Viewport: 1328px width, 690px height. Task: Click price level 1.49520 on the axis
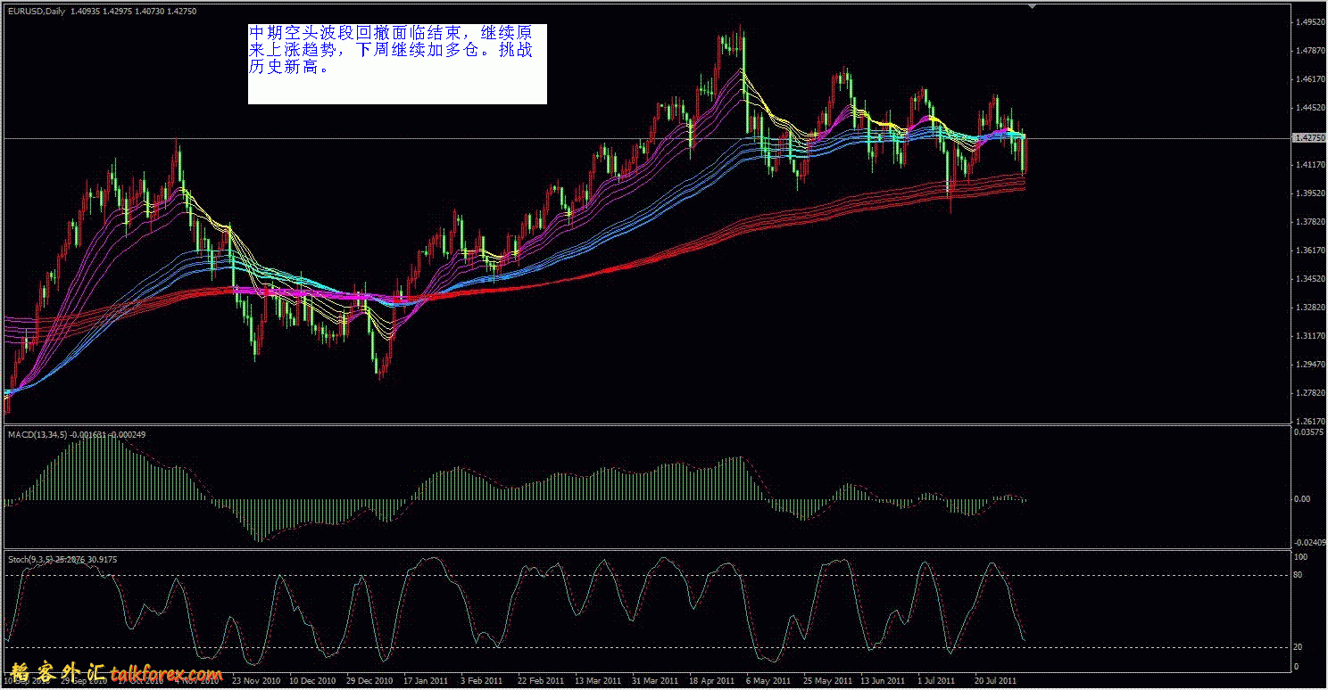tap(1309, 22)
